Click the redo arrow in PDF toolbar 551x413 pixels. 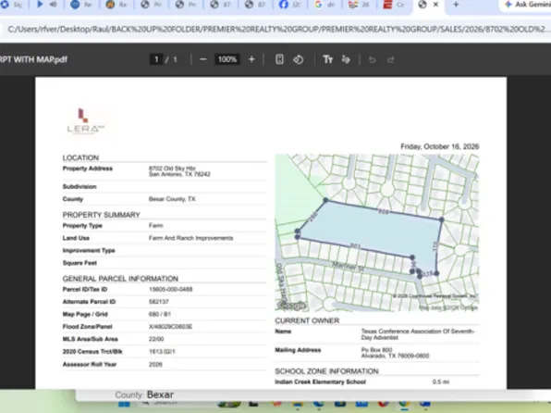pos(391,60)
